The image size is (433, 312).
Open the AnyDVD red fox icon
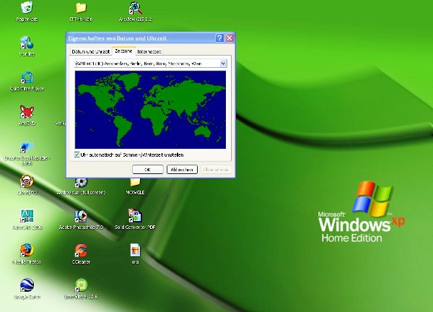pyautogui.click(x=27, y=112)
